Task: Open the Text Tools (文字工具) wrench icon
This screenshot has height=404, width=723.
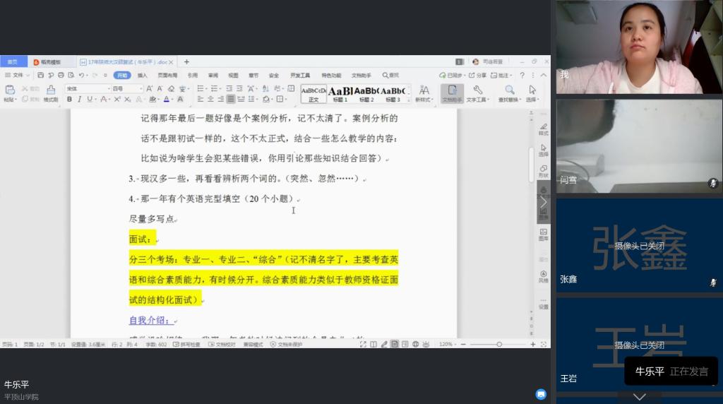Action: tap(478, 93)
